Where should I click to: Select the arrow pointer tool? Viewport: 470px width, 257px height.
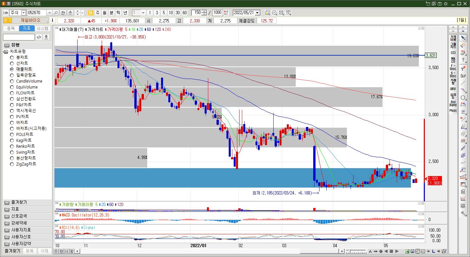point(463,38)
